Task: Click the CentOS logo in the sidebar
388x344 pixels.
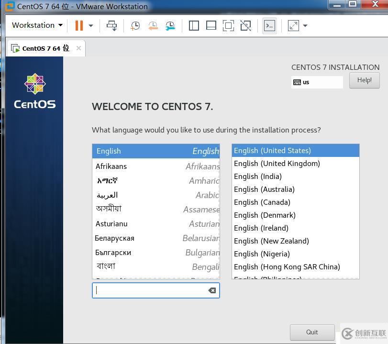Action: tap(35, 91)
